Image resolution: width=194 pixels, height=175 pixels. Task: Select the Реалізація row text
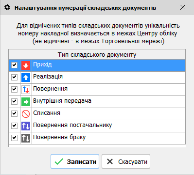(x=48, y=77)
